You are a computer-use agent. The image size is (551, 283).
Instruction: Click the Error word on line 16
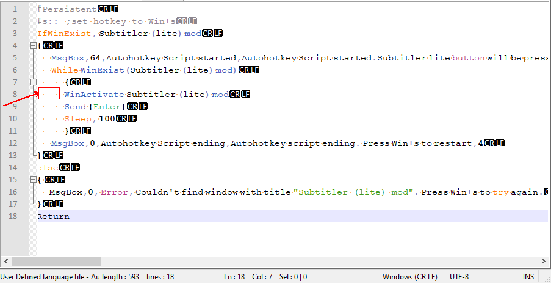click(x=114, y=192)
